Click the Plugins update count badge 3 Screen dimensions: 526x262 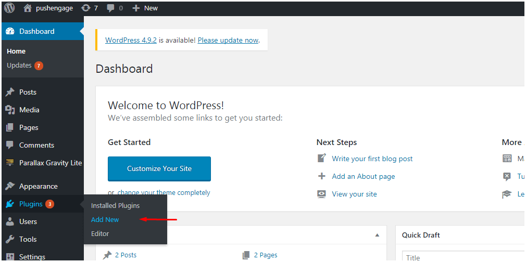49,204
